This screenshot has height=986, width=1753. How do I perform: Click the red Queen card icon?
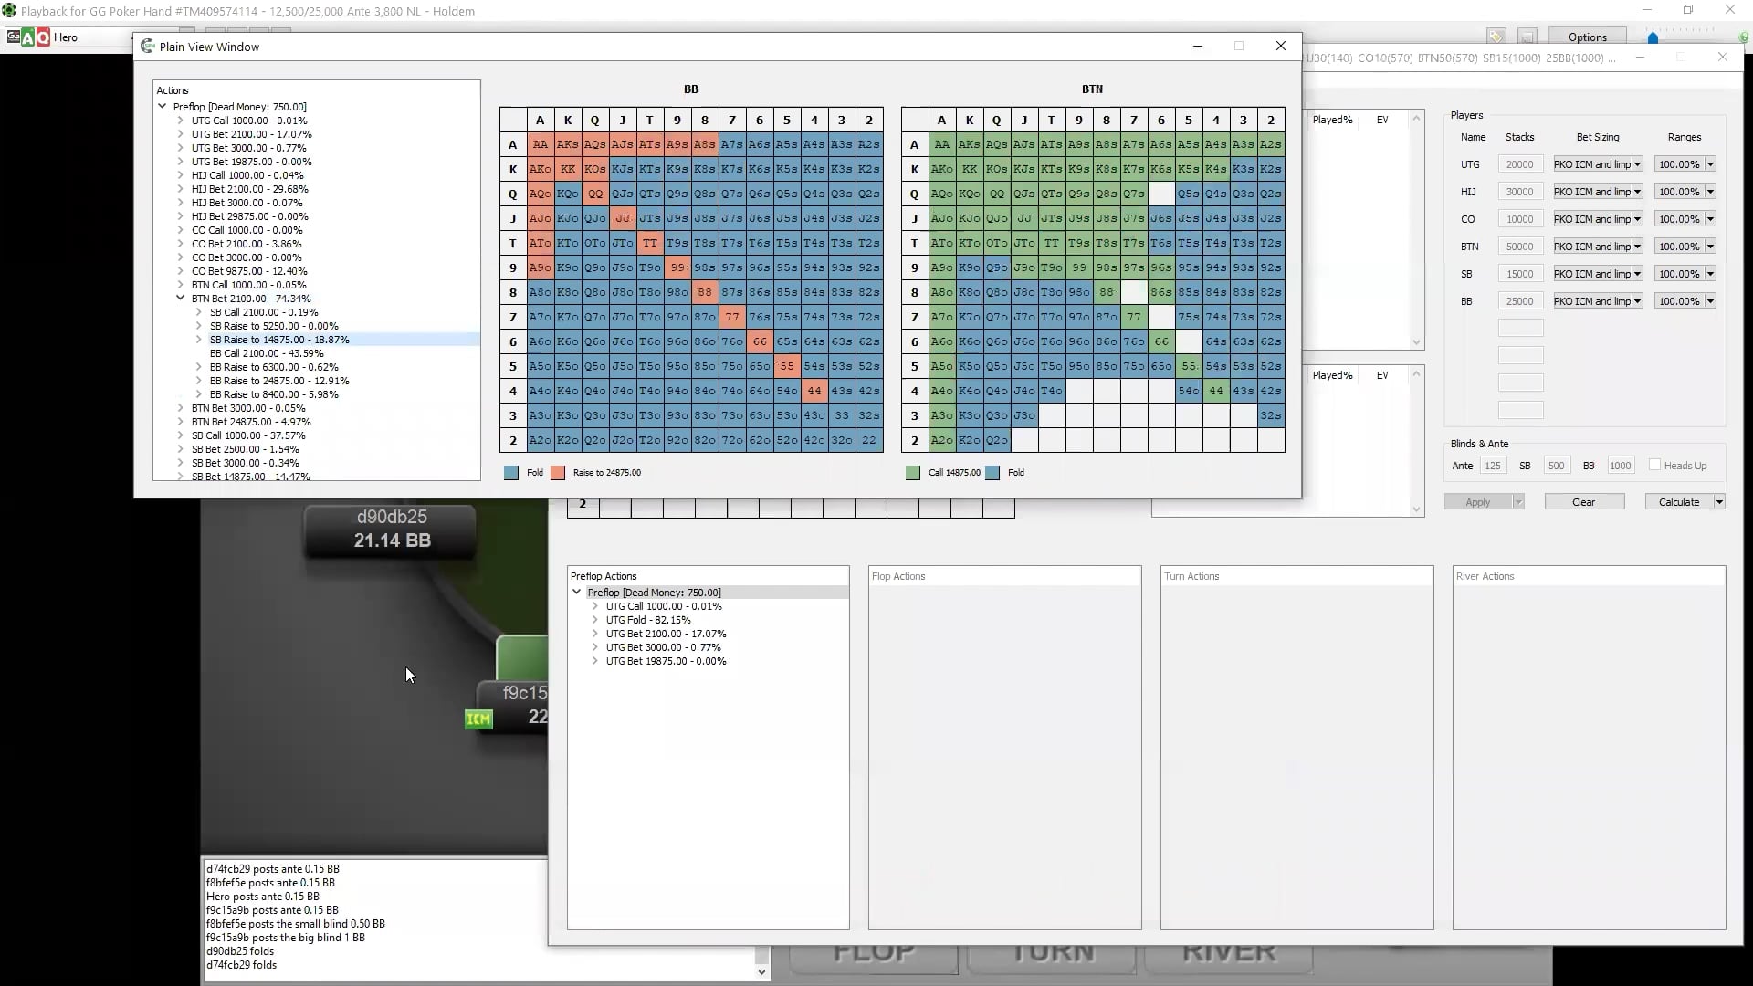pyautogui.click(x=43, y=37)
